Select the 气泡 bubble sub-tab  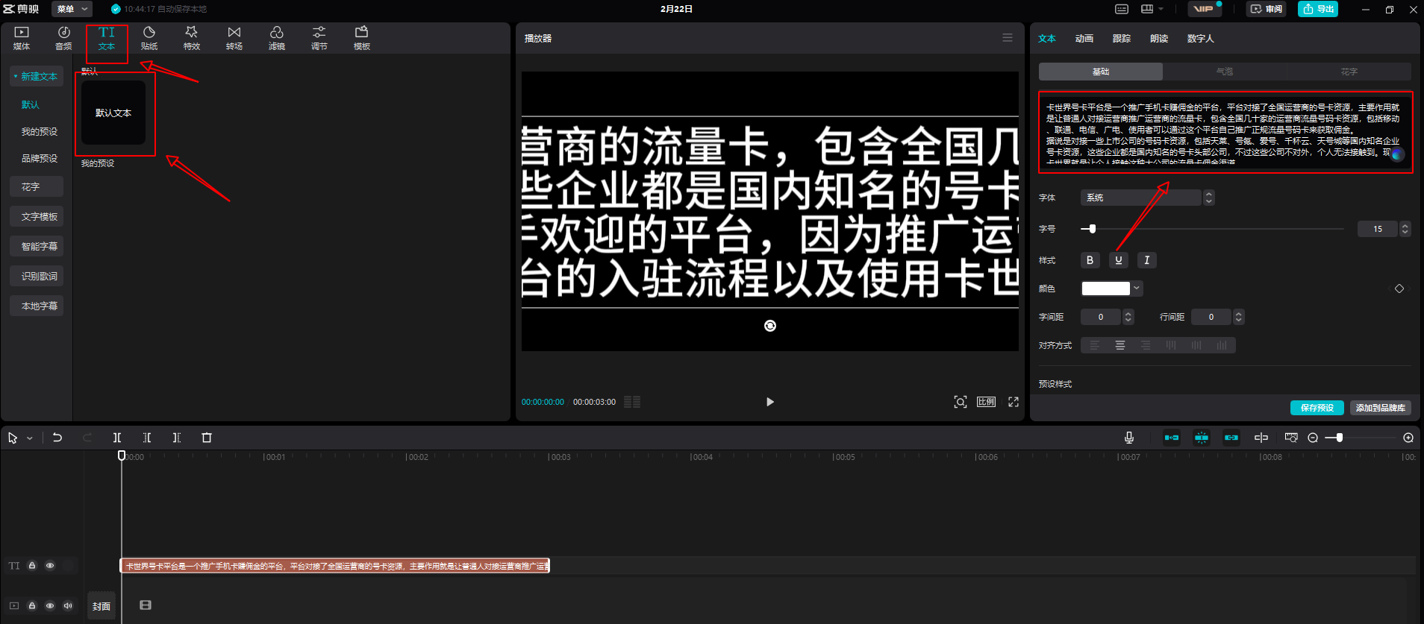tap(1225, 72)
